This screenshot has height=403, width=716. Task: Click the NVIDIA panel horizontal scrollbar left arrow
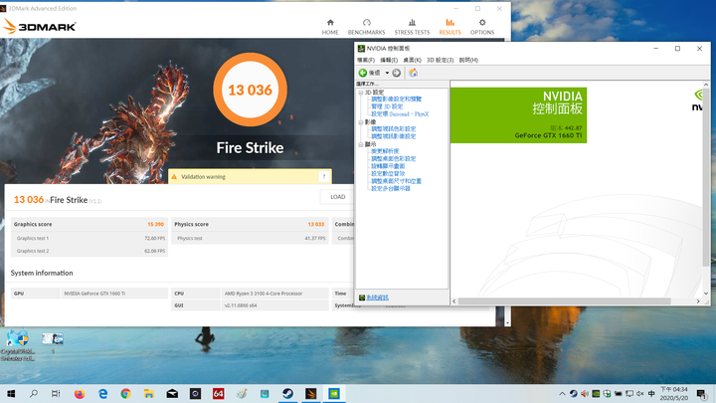(453, 302)
